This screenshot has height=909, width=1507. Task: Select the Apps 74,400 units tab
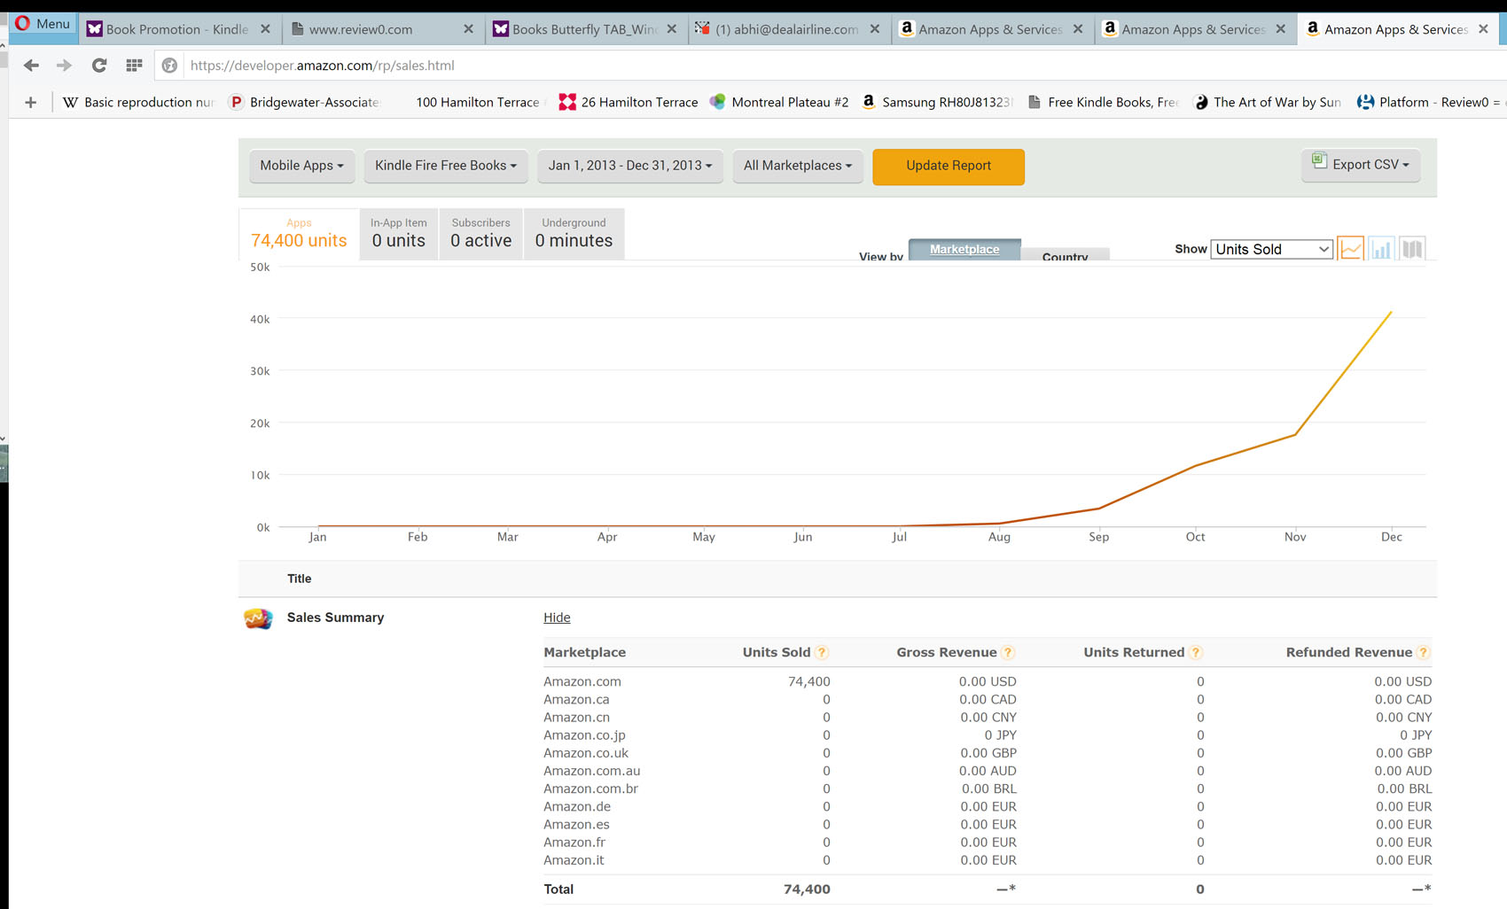click(x=299, y=233)
